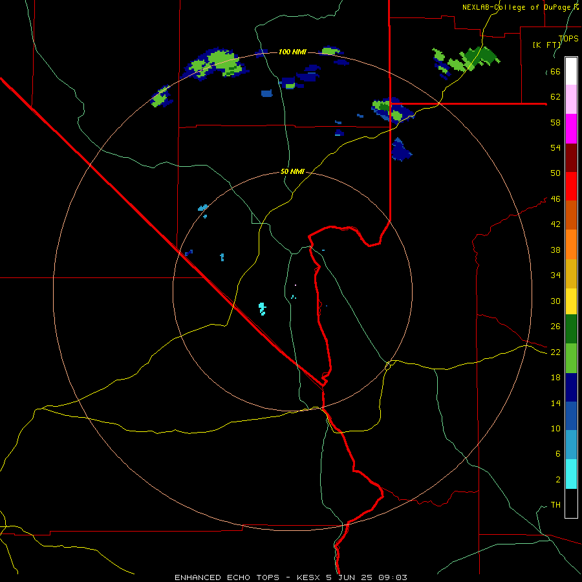Click the bright red swatch in the color scale
The width and height of the screenshot is (582, 582).
(x=571, y=186)
